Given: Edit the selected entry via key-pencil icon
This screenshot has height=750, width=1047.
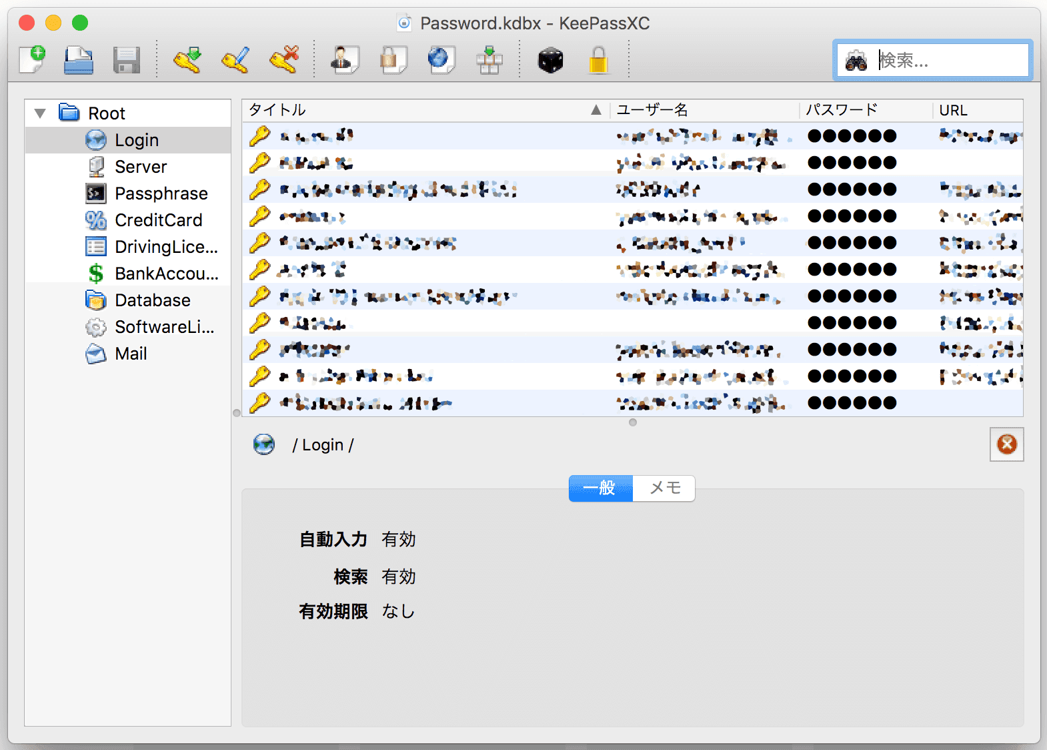Looking at the screenshot, I should click(235, 60).
